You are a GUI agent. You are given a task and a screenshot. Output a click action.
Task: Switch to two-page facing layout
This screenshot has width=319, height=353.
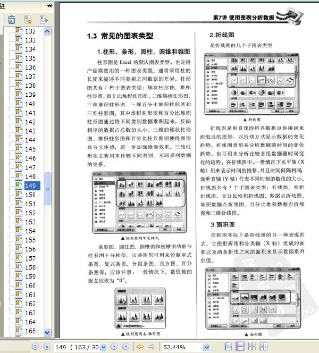point(263,347)
